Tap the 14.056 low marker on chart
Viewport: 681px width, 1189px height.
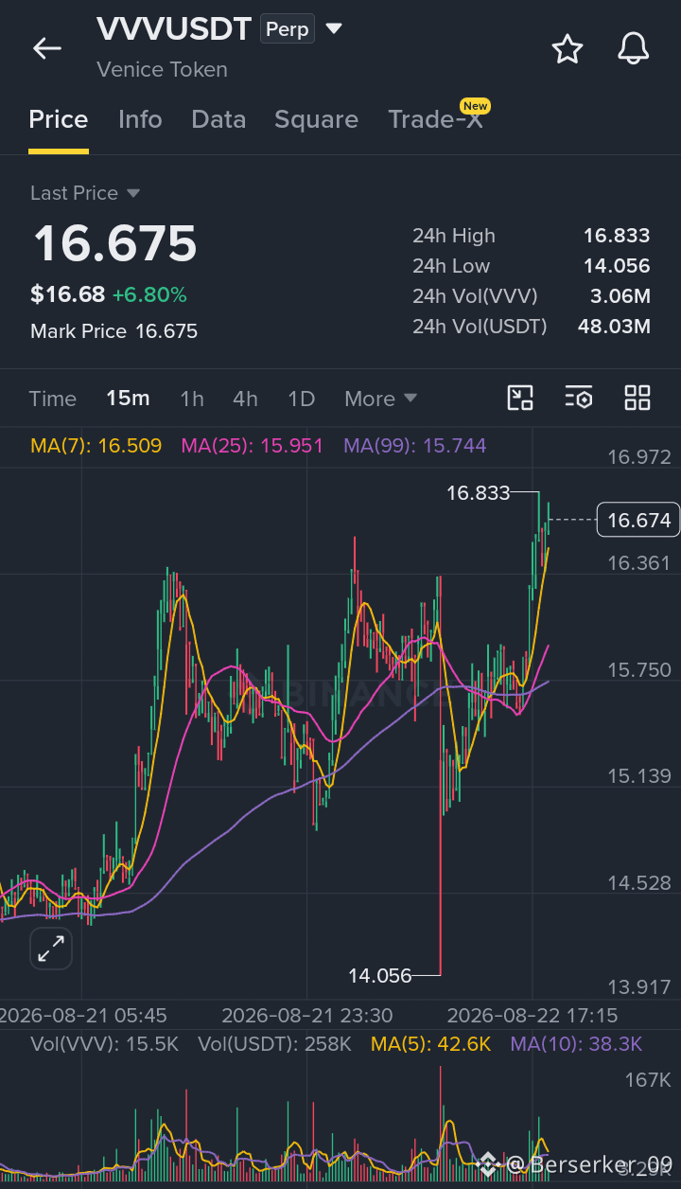[x=380, y=975]
